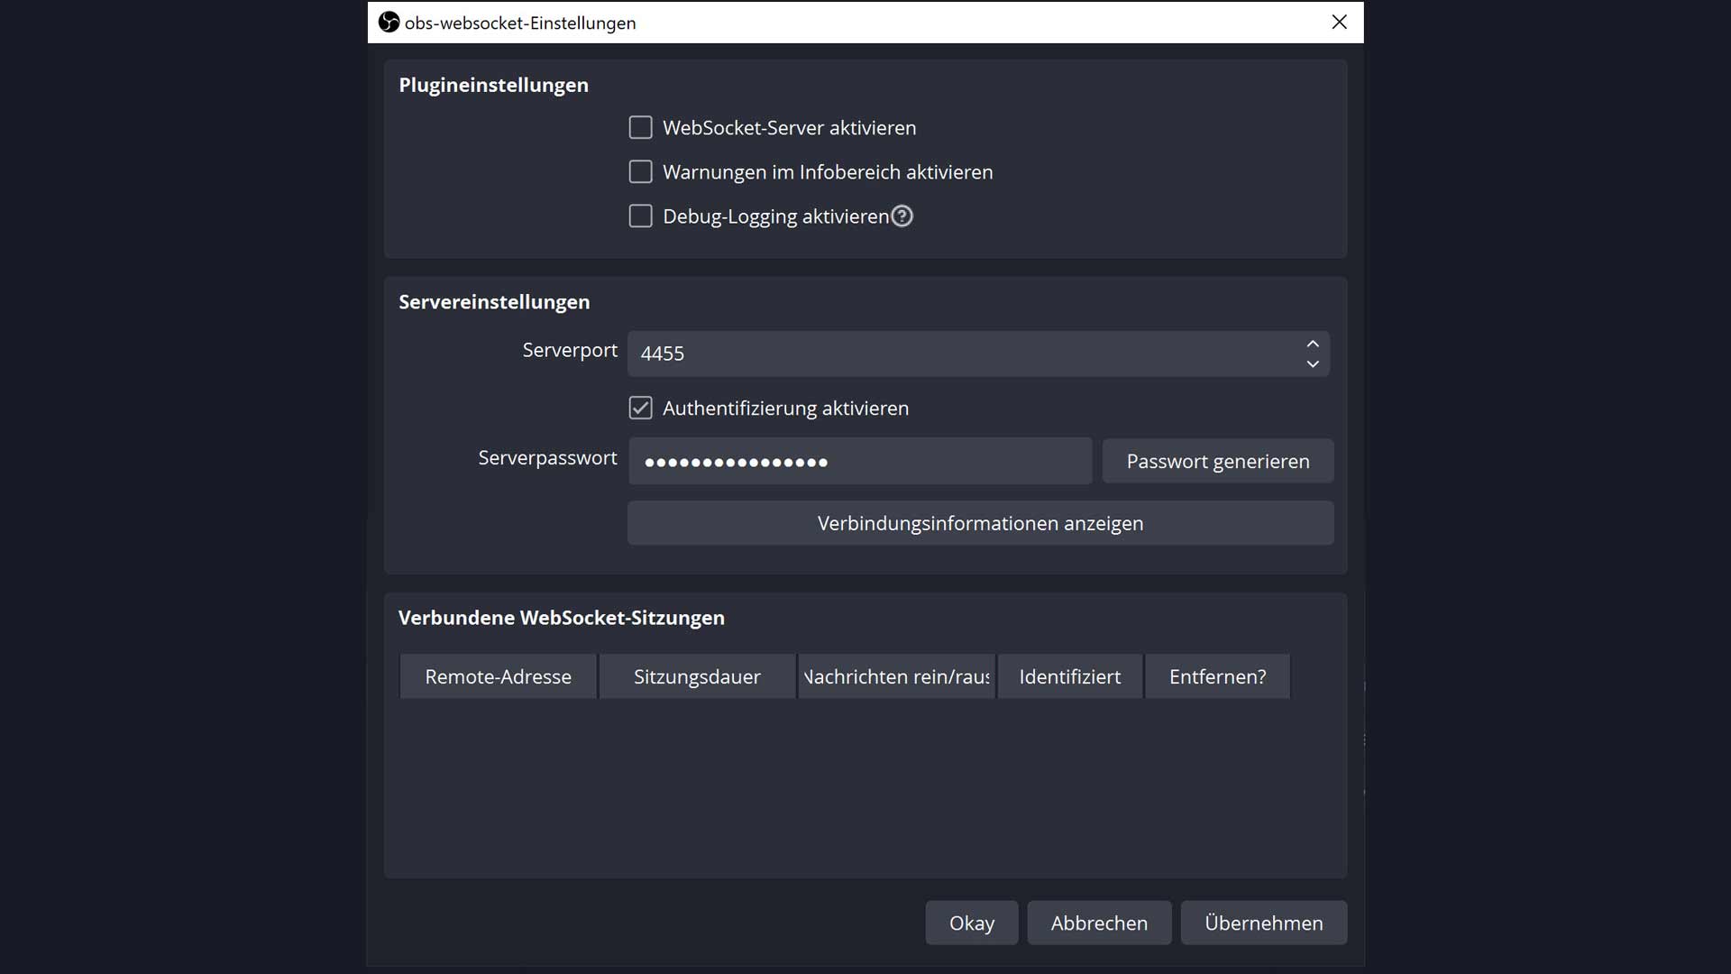Close the obs-websocket settings dialog
The width and height of the screenshot is (1731, 974).
click(x=1339, y=23)
